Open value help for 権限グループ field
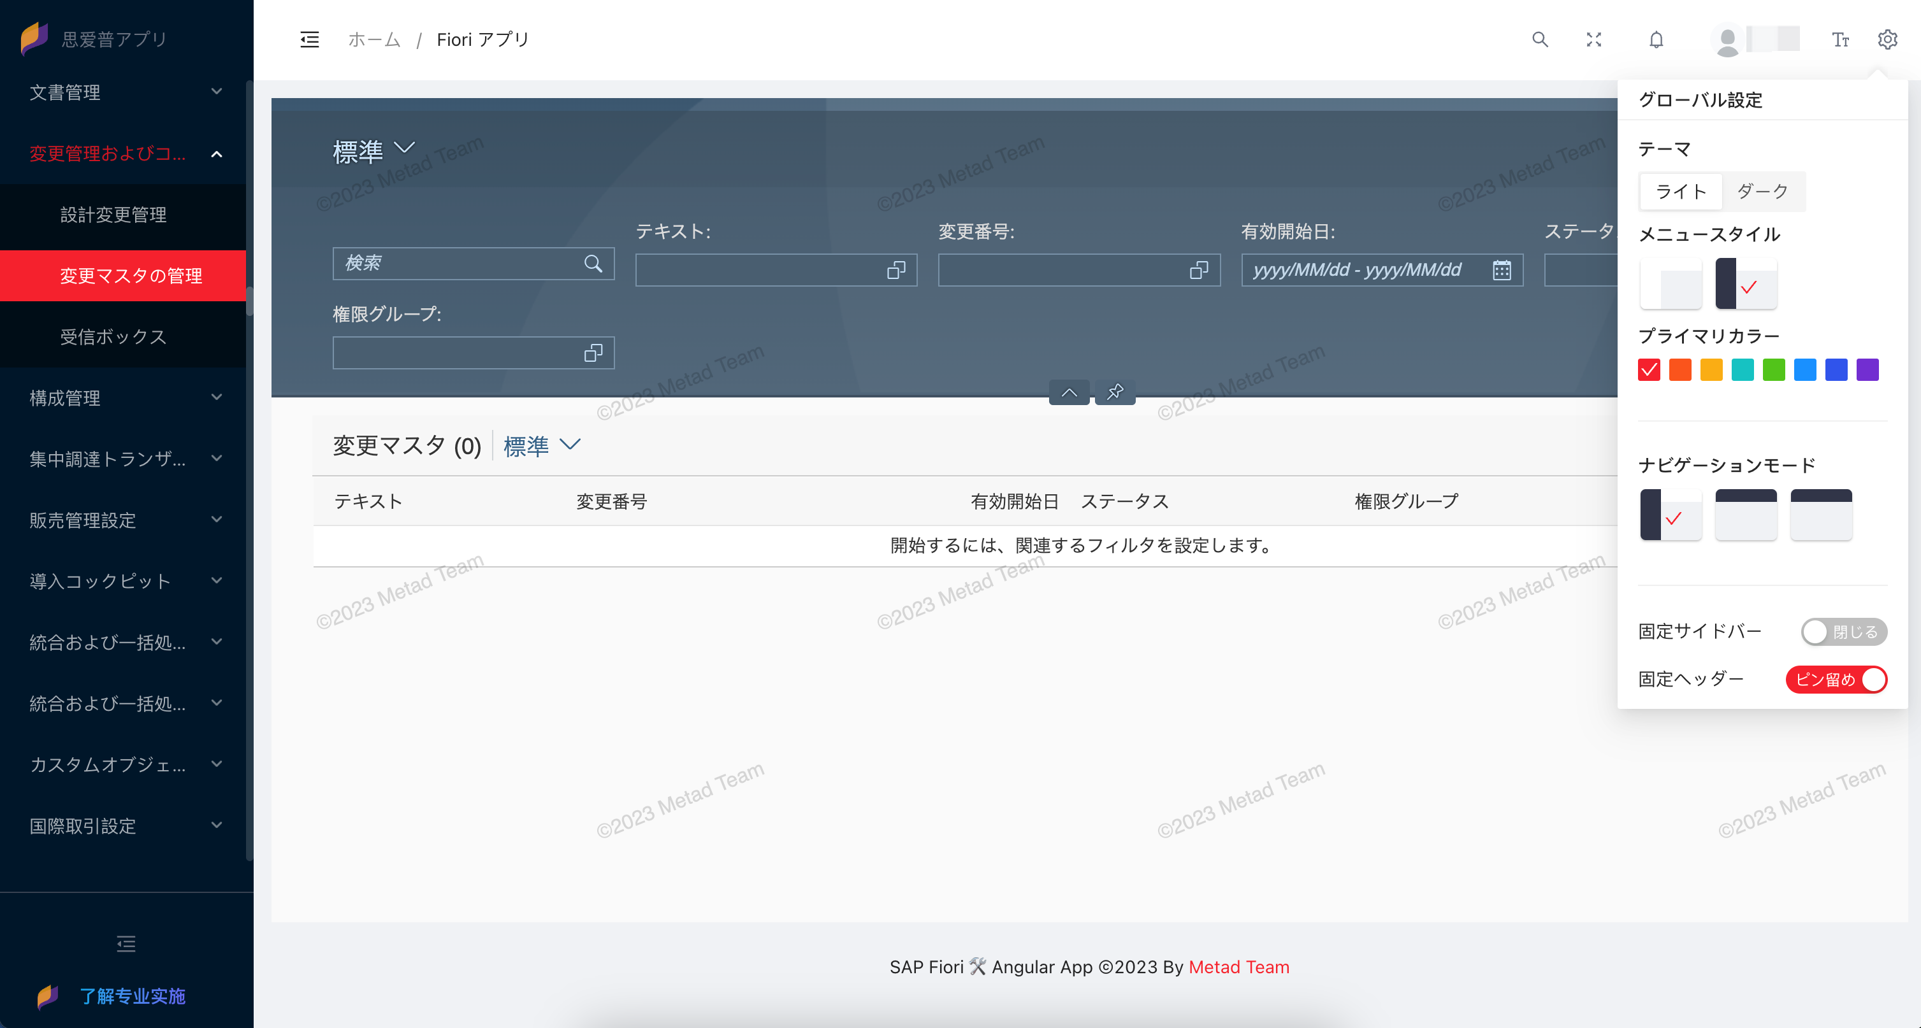Image resolution: width=1921 pixels, height=1028 pixels. (x=593, y=353)
